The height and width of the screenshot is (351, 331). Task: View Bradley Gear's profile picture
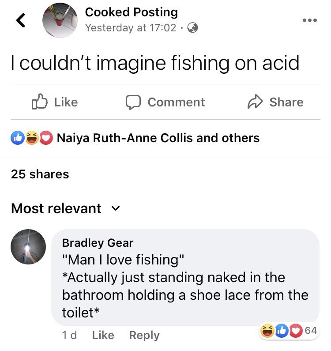click(x=28, y=246)
